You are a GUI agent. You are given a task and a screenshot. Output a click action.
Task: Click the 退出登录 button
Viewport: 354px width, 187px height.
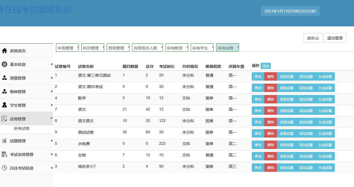click(x=335, y=38)
